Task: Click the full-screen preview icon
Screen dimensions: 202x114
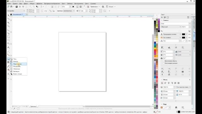Action: click(73, 7)
